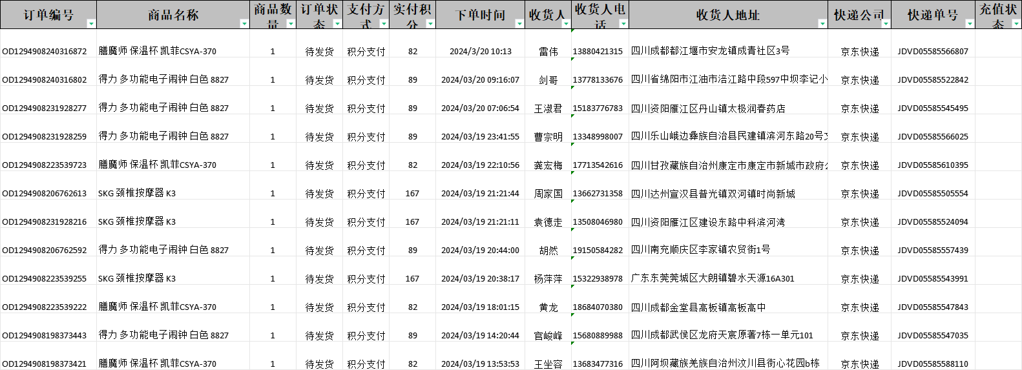Select points value 167 in 周家国 row
1022x370 pixels.
pyautogui.click(x=412, y=194)
